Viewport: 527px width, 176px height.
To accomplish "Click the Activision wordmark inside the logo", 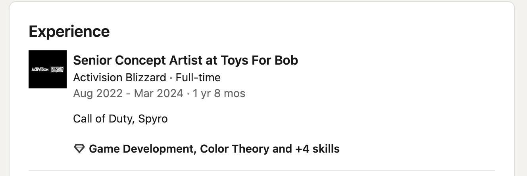I will [40, 70].
